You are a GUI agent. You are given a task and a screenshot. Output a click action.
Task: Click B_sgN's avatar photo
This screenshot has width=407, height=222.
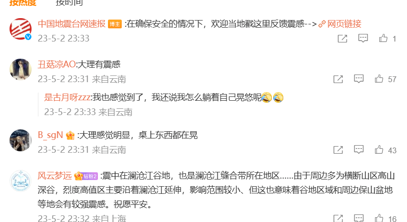coord(21,140)
